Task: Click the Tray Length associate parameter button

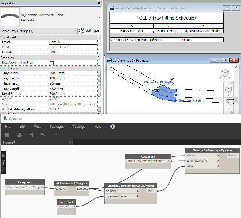Action: tap(99, 89)
